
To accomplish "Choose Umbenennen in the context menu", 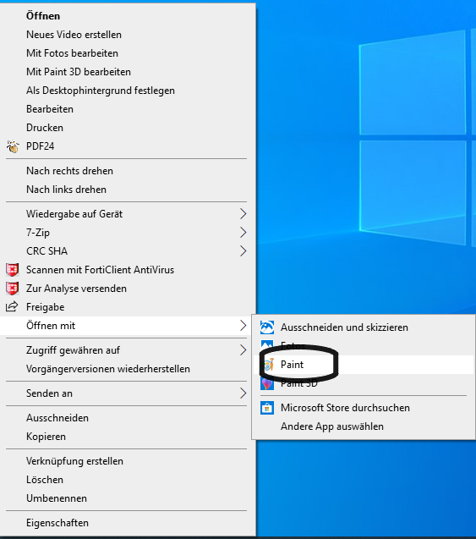I will pos(128,498).
